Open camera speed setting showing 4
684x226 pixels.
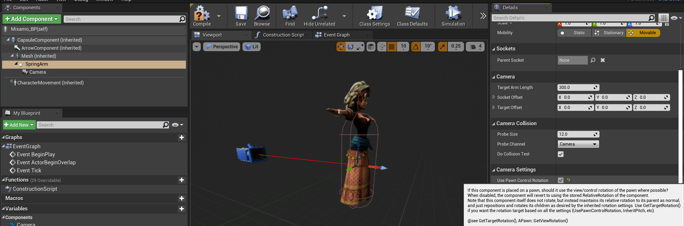pos(475,47)
